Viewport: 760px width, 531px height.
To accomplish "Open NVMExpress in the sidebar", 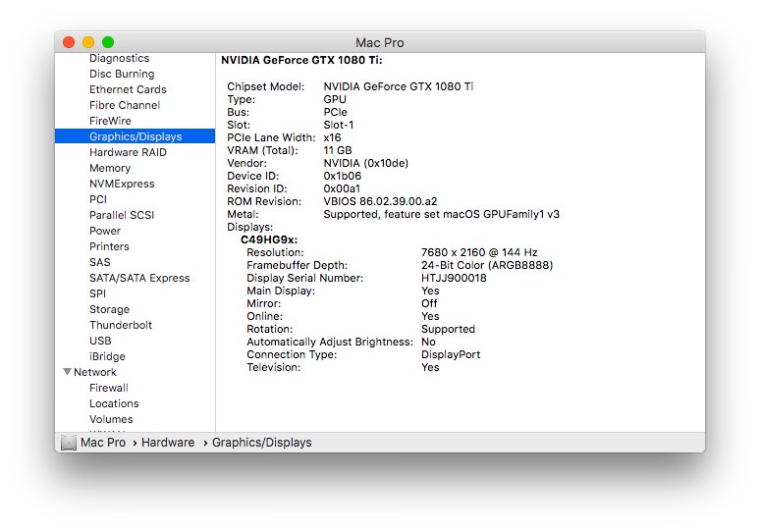I will 122,184.
